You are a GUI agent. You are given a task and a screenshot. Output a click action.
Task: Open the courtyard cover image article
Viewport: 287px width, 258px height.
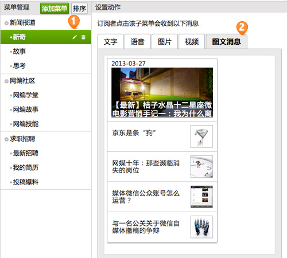coord(162,92)
